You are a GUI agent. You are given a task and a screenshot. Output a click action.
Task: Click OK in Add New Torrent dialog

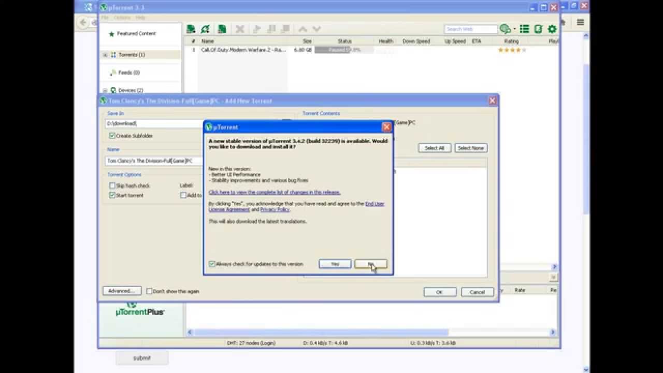click(x=440, y=292)
